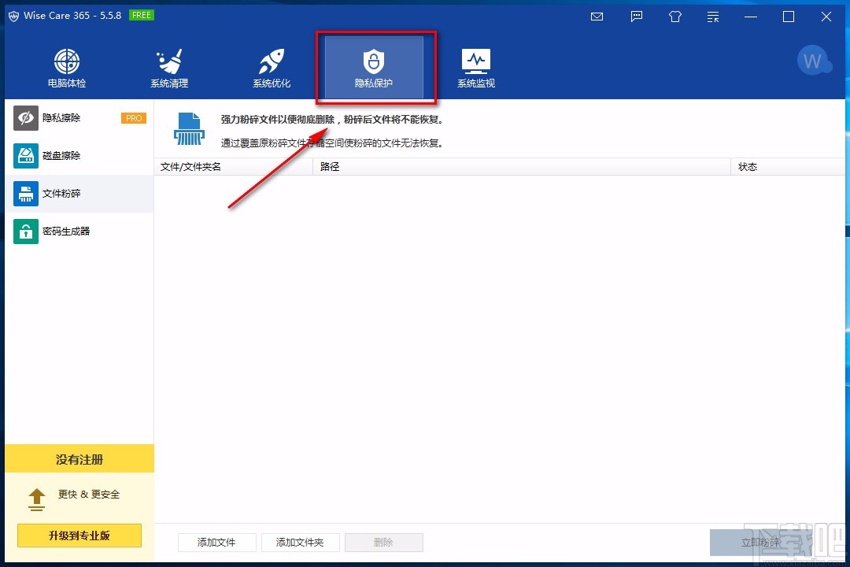The height and width of the screenshot is (567, 850).
Task: Select 文件粉碎 file shredder sidebar item
Action: pos(79,194)
